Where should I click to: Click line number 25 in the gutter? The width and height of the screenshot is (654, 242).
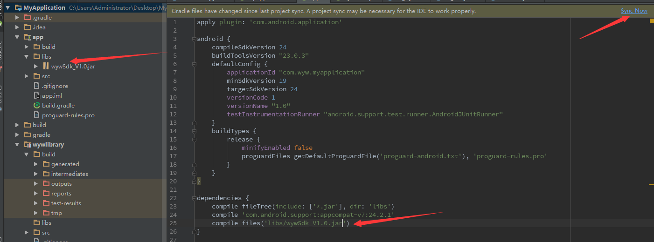[174, 223]
